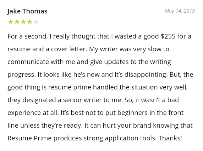This screenshot has height=151, width=203.
Task: Click the fifth gray empty star
Action: click(36, 22)
